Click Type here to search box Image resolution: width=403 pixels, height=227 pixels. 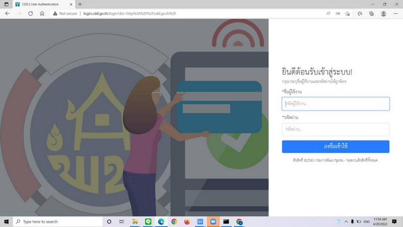58,221
